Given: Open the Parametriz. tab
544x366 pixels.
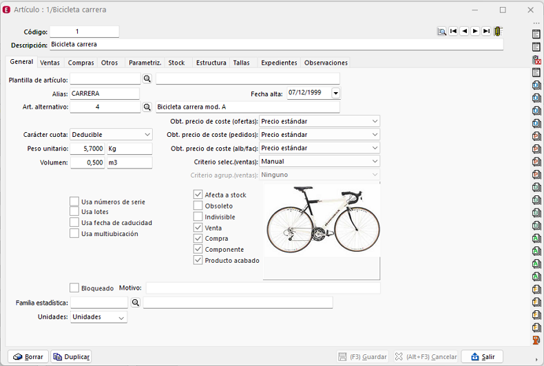Looking at the screenshot, I should pyautogui.click(x=145, y=63).
